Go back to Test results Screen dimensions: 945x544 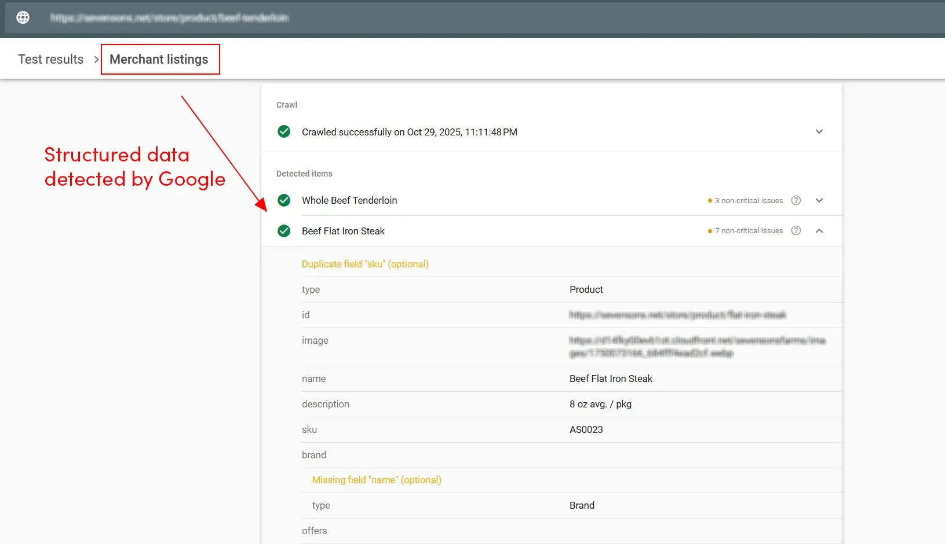(x=50, y=59)
